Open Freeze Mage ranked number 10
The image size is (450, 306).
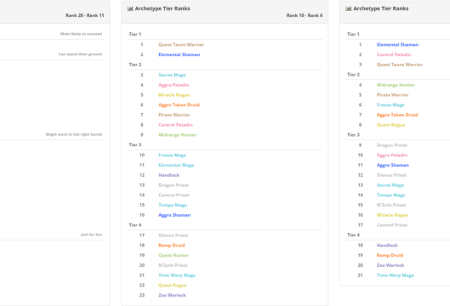[172, 156]
